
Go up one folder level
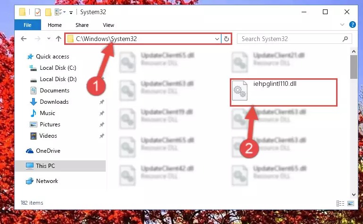59,39
